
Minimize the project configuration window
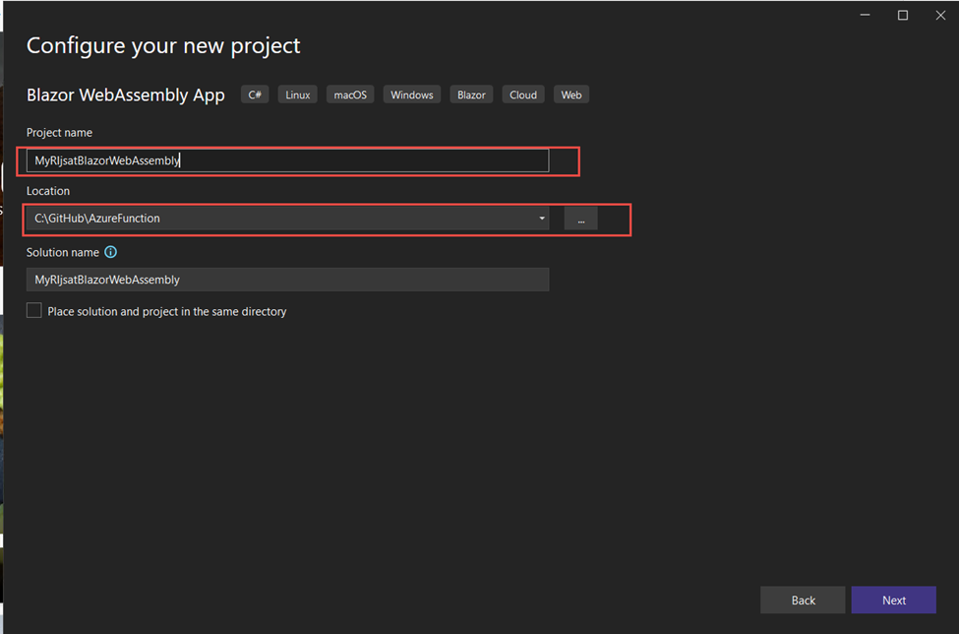(866, 15)
